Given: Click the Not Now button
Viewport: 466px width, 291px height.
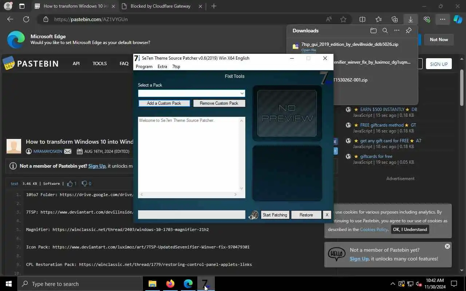Looking at the screenshot, I should pos(439,40).
